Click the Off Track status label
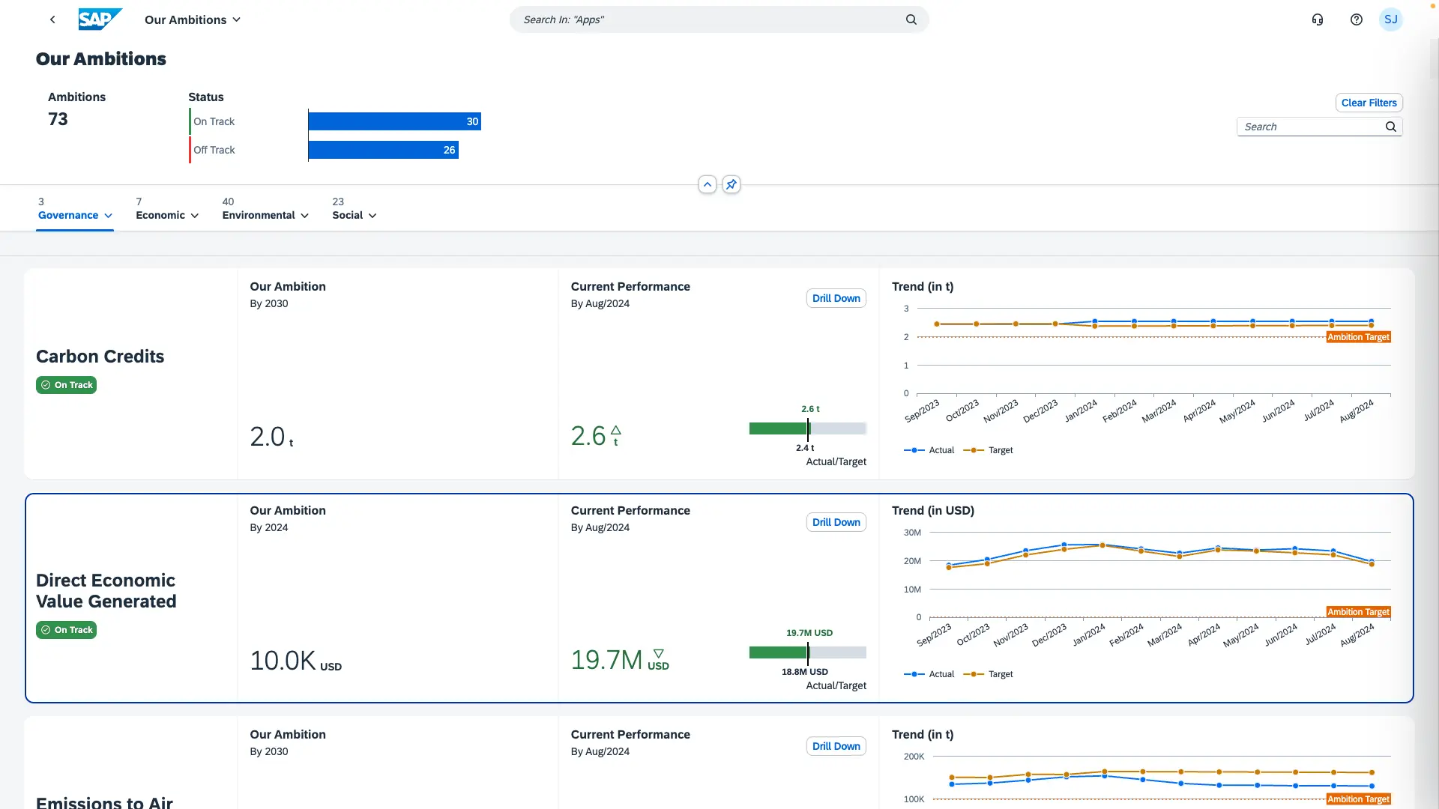The height and width of the screenshot is (809, 1439). click(214, 150)
